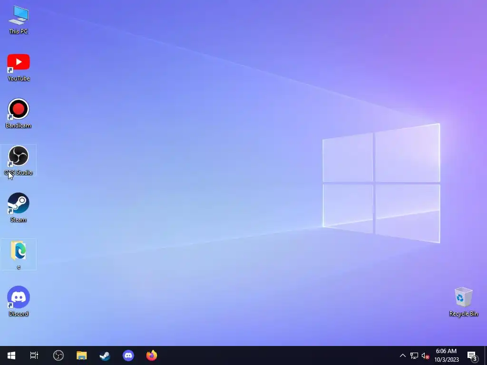
Task: Select the Steam desktop shortcut
Action: click(19, 208)
